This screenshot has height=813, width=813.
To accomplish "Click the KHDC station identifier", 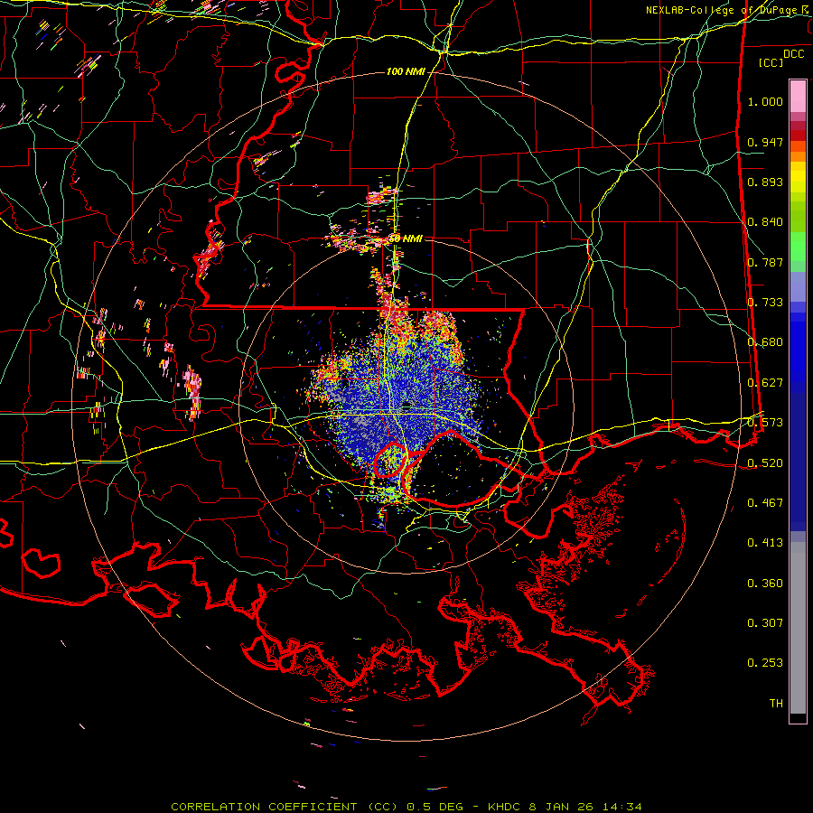I will click(506, 807).
